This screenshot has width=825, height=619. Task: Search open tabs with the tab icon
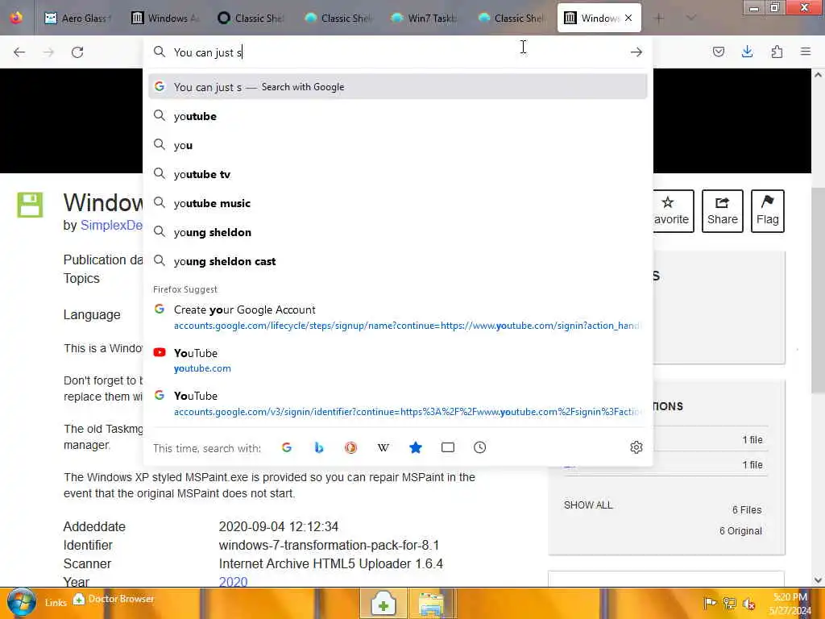click(448, 447)
